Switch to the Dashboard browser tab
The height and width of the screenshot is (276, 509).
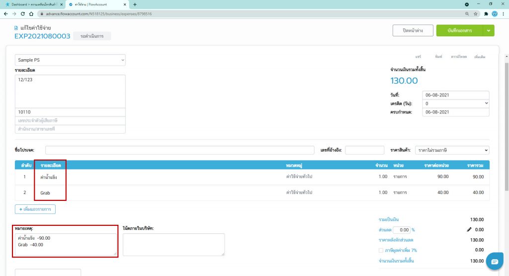pyautogui.click(x=33, y=4)
